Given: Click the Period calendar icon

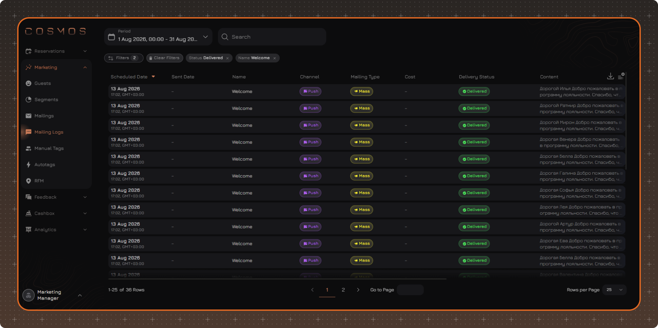Looking at the screenshot, I should tap(111, 37).
